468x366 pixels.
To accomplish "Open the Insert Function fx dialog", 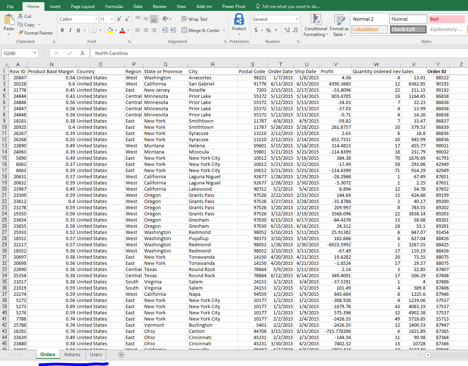I will (83, 53).
